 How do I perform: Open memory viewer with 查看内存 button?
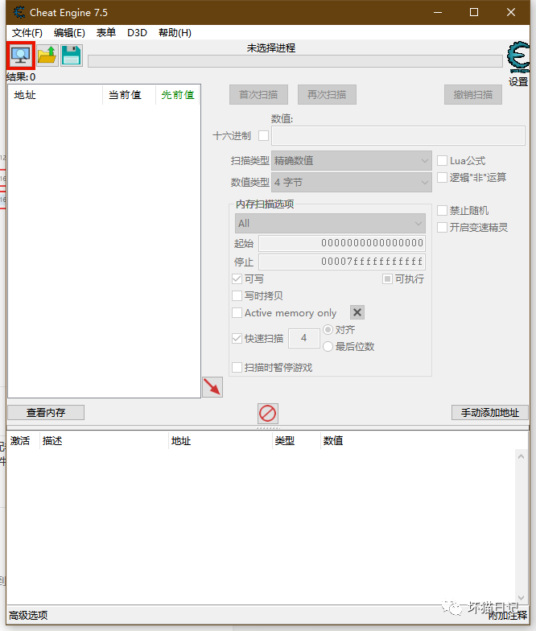pyautogui.click(x=46, y=412)
